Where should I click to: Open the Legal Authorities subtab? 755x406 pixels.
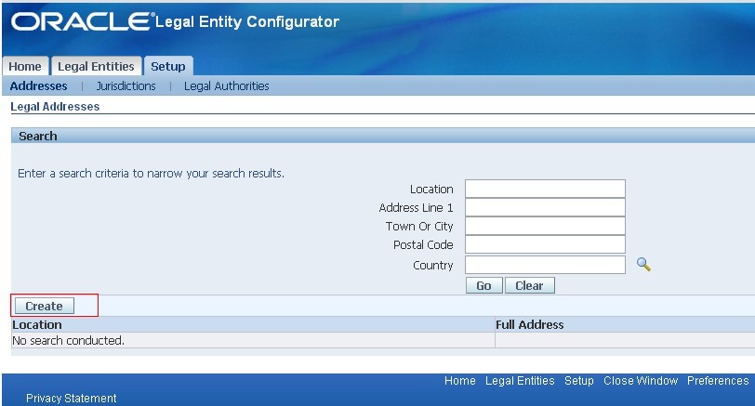(x=226, y=86)
